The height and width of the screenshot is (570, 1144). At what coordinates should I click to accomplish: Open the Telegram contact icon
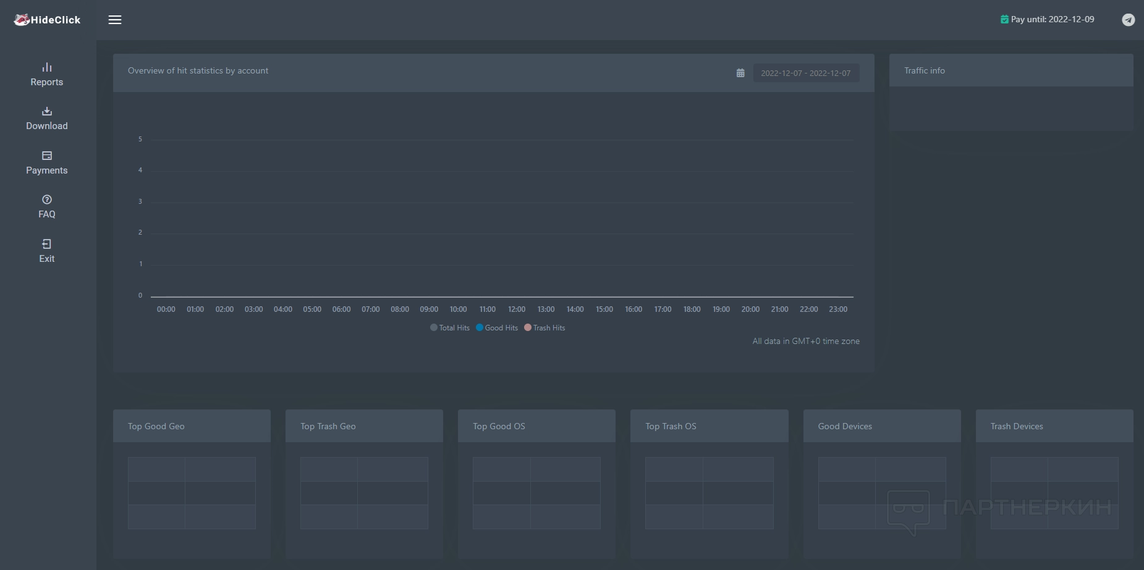pyautogui.click(x=1128, y=20)
